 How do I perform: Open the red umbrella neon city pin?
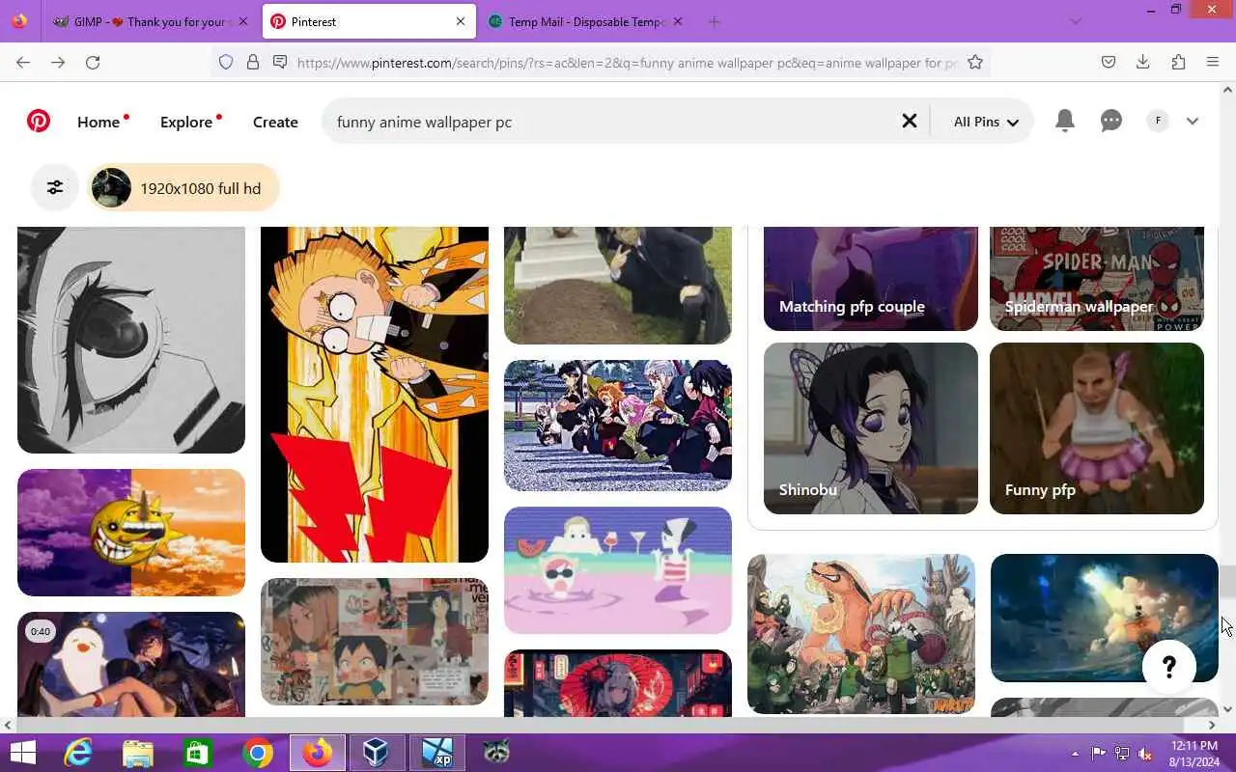click(618, 683)
